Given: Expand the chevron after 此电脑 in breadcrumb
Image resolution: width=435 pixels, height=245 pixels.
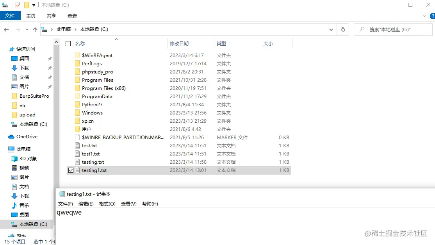Looking at the screenshot, I should pyautogui.click(x=75, y=29).
